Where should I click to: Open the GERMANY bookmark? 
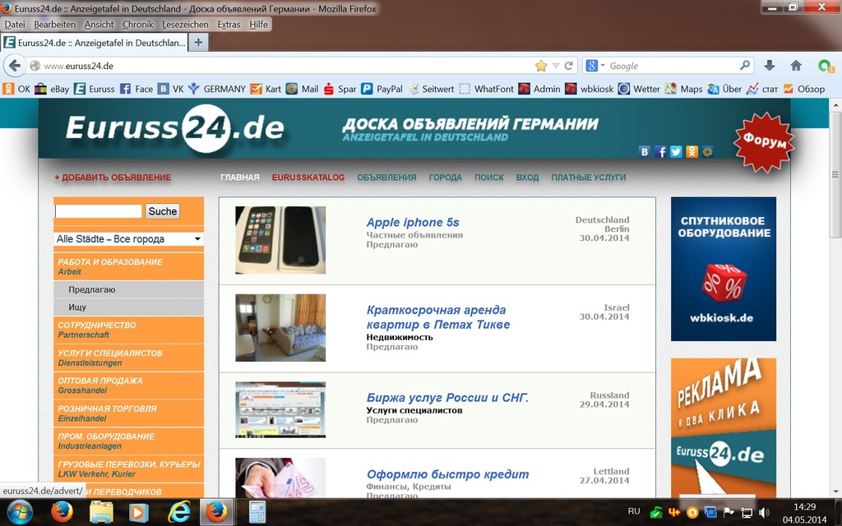[x=217, y=89]
